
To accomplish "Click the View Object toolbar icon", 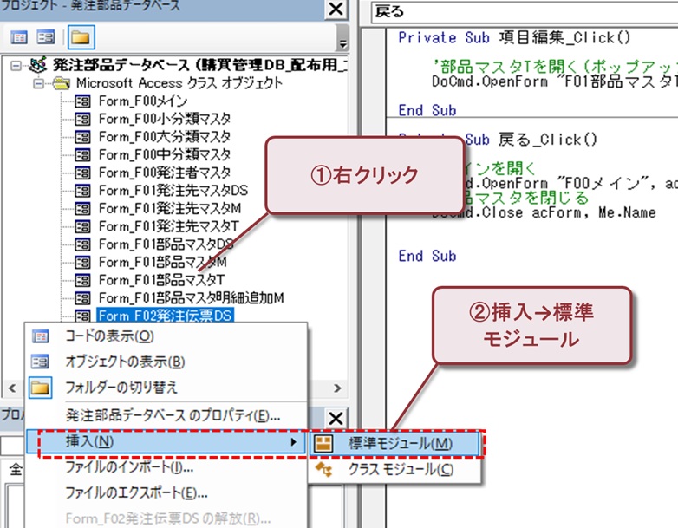I will tap(46, 38).
